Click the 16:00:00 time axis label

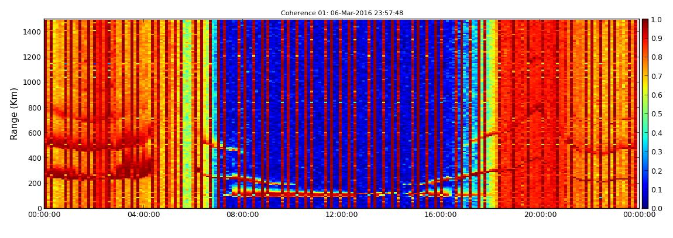pyautogui.click(x=442, y=215)
